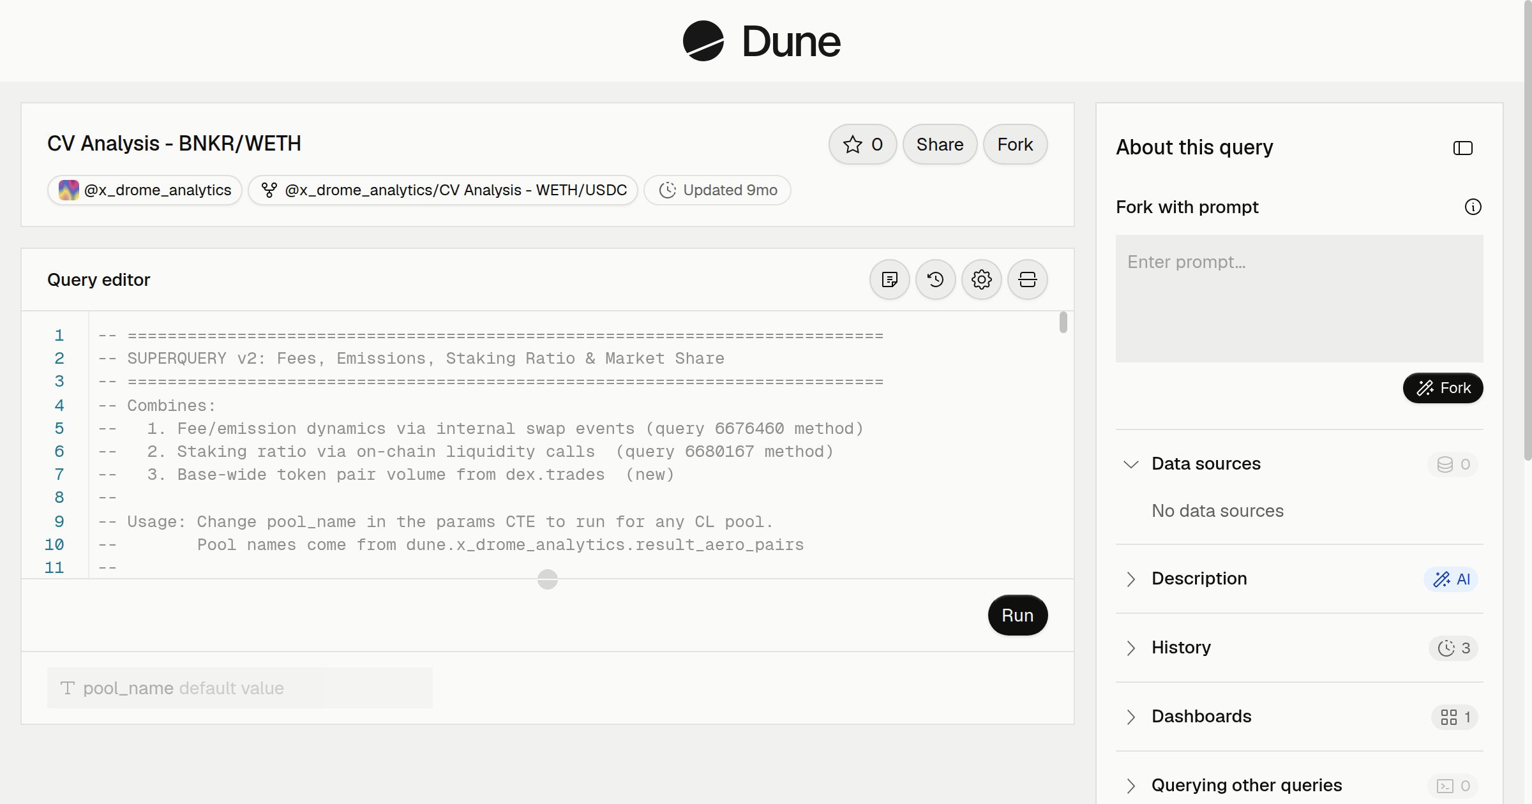Run the query
Image resolution: width=1532 pixels, height=804 pixels.
pos(1018,615)
